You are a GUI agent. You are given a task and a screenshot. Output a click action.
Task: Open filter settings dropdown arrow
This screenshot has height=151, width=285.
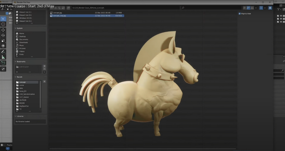[265, 8]
